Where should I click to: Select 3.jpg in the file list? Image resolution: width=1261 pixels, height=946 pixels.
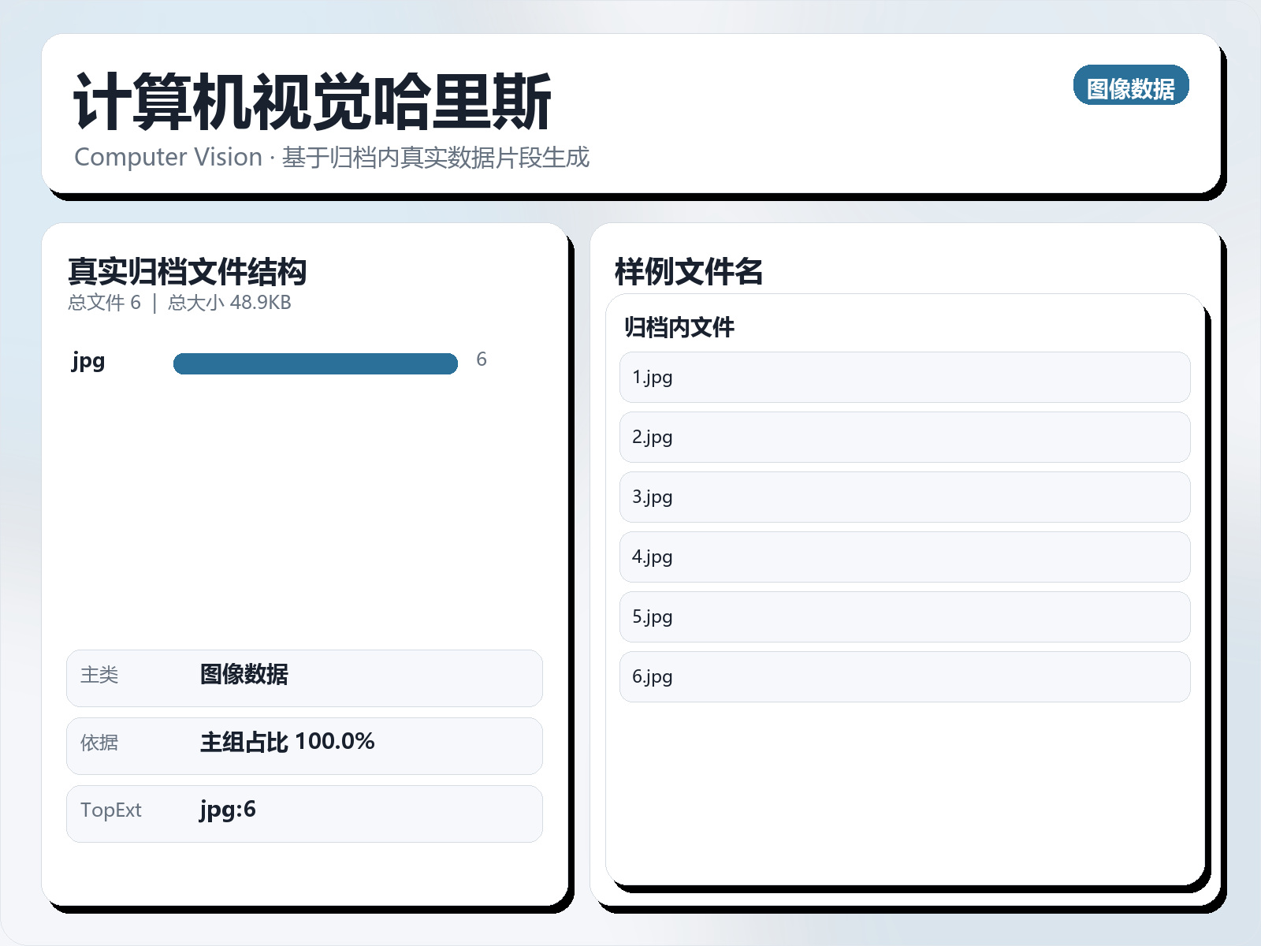coord(903,497)
